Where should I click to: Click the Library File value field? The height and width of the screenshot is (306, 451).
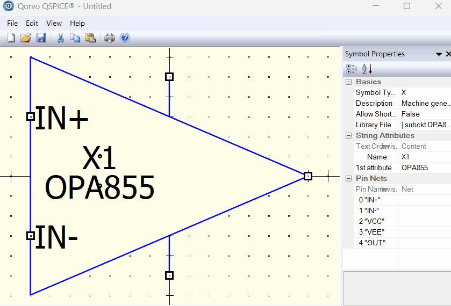(425, 125)
